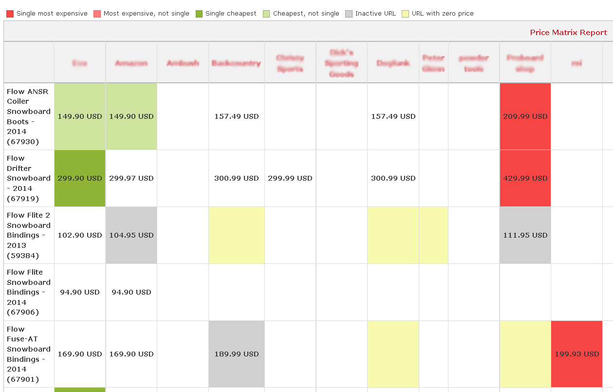The height and width of the screenshot is (392, 613).
Task: Click Amazon's 94.90 USD Flite Bindings 2014 price
Action: tap(131, 292)
